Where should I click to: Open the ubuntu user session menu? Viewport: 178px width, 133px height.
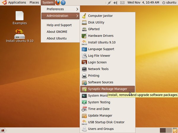[169, 2]
